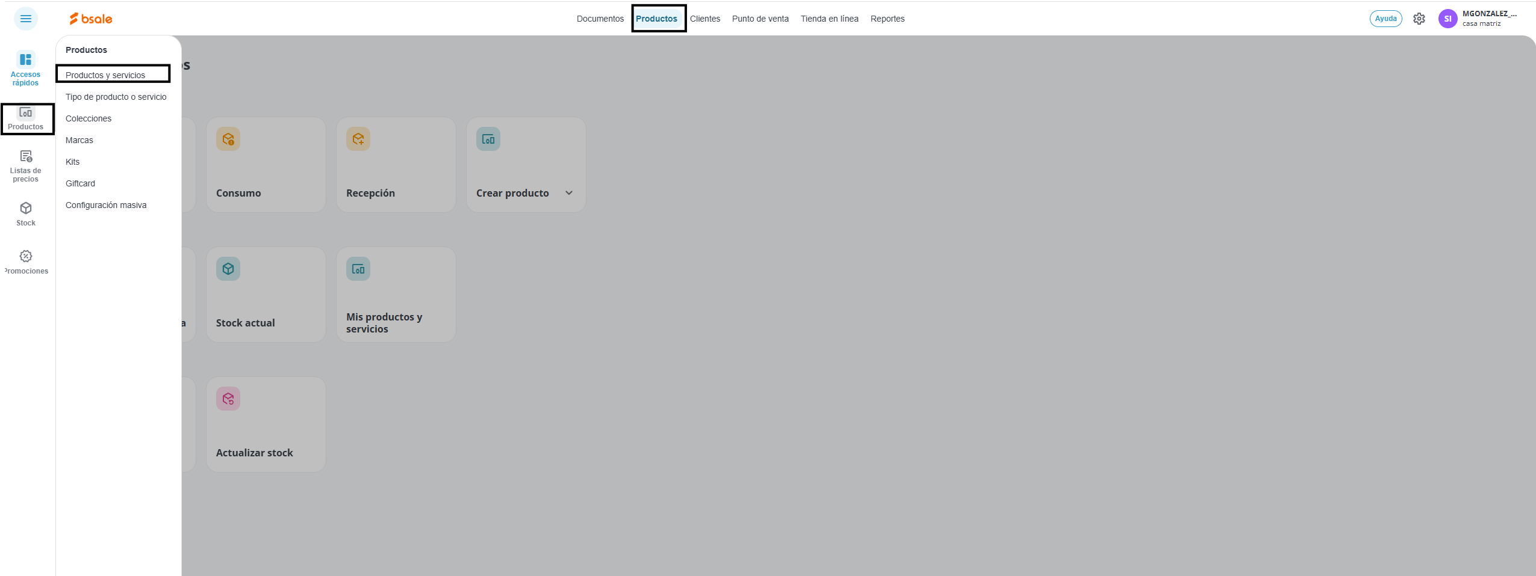The height and width of the screenshot is (576, 1536).
Task: Open Accesos rápidos in sidebar
Action: [25, 69]
